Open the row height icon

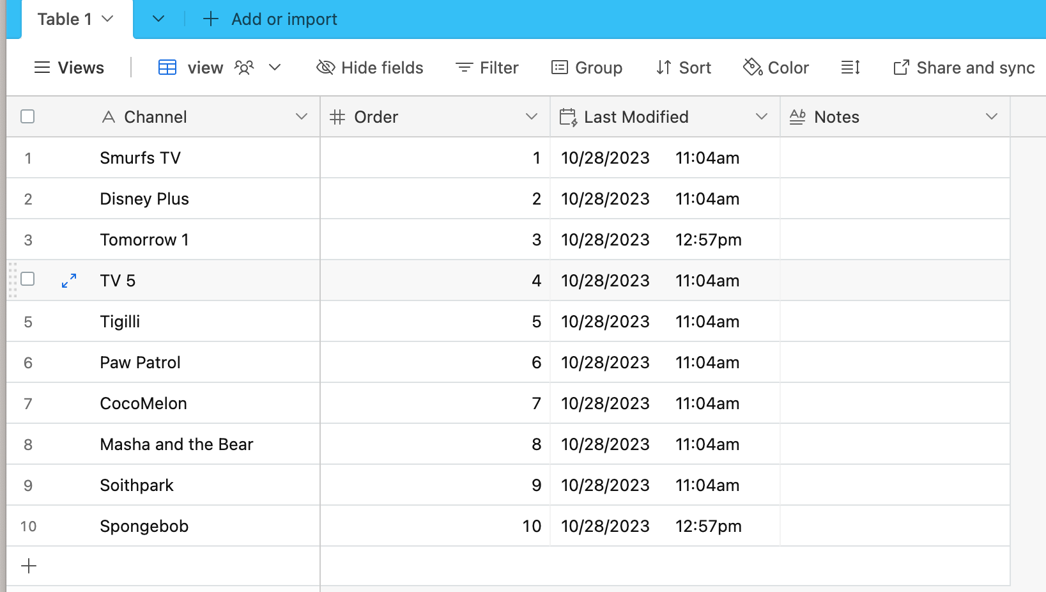click(x=850, y=67)
